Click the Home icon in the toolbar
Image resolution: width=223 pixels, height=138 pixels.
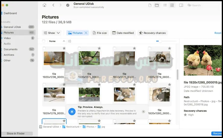click(x=44, y=5)
